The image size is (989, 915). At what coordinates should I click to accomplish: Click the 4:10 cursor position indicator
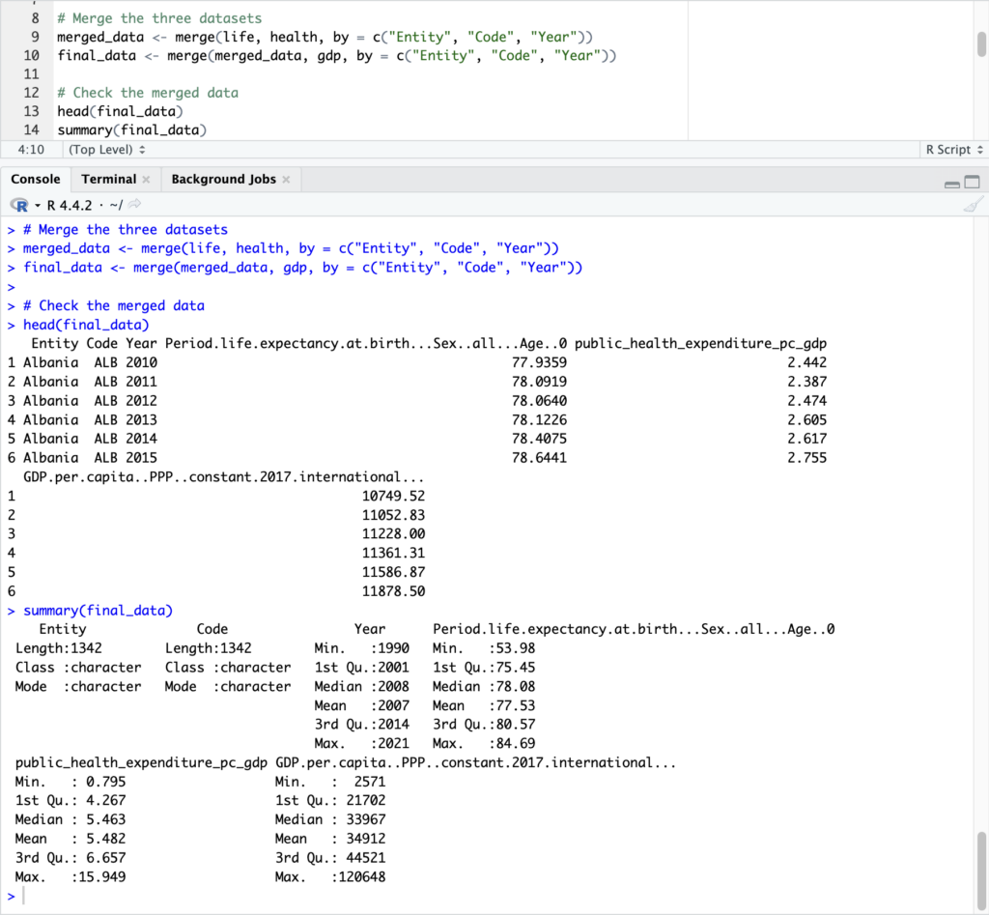coord(32,150)
